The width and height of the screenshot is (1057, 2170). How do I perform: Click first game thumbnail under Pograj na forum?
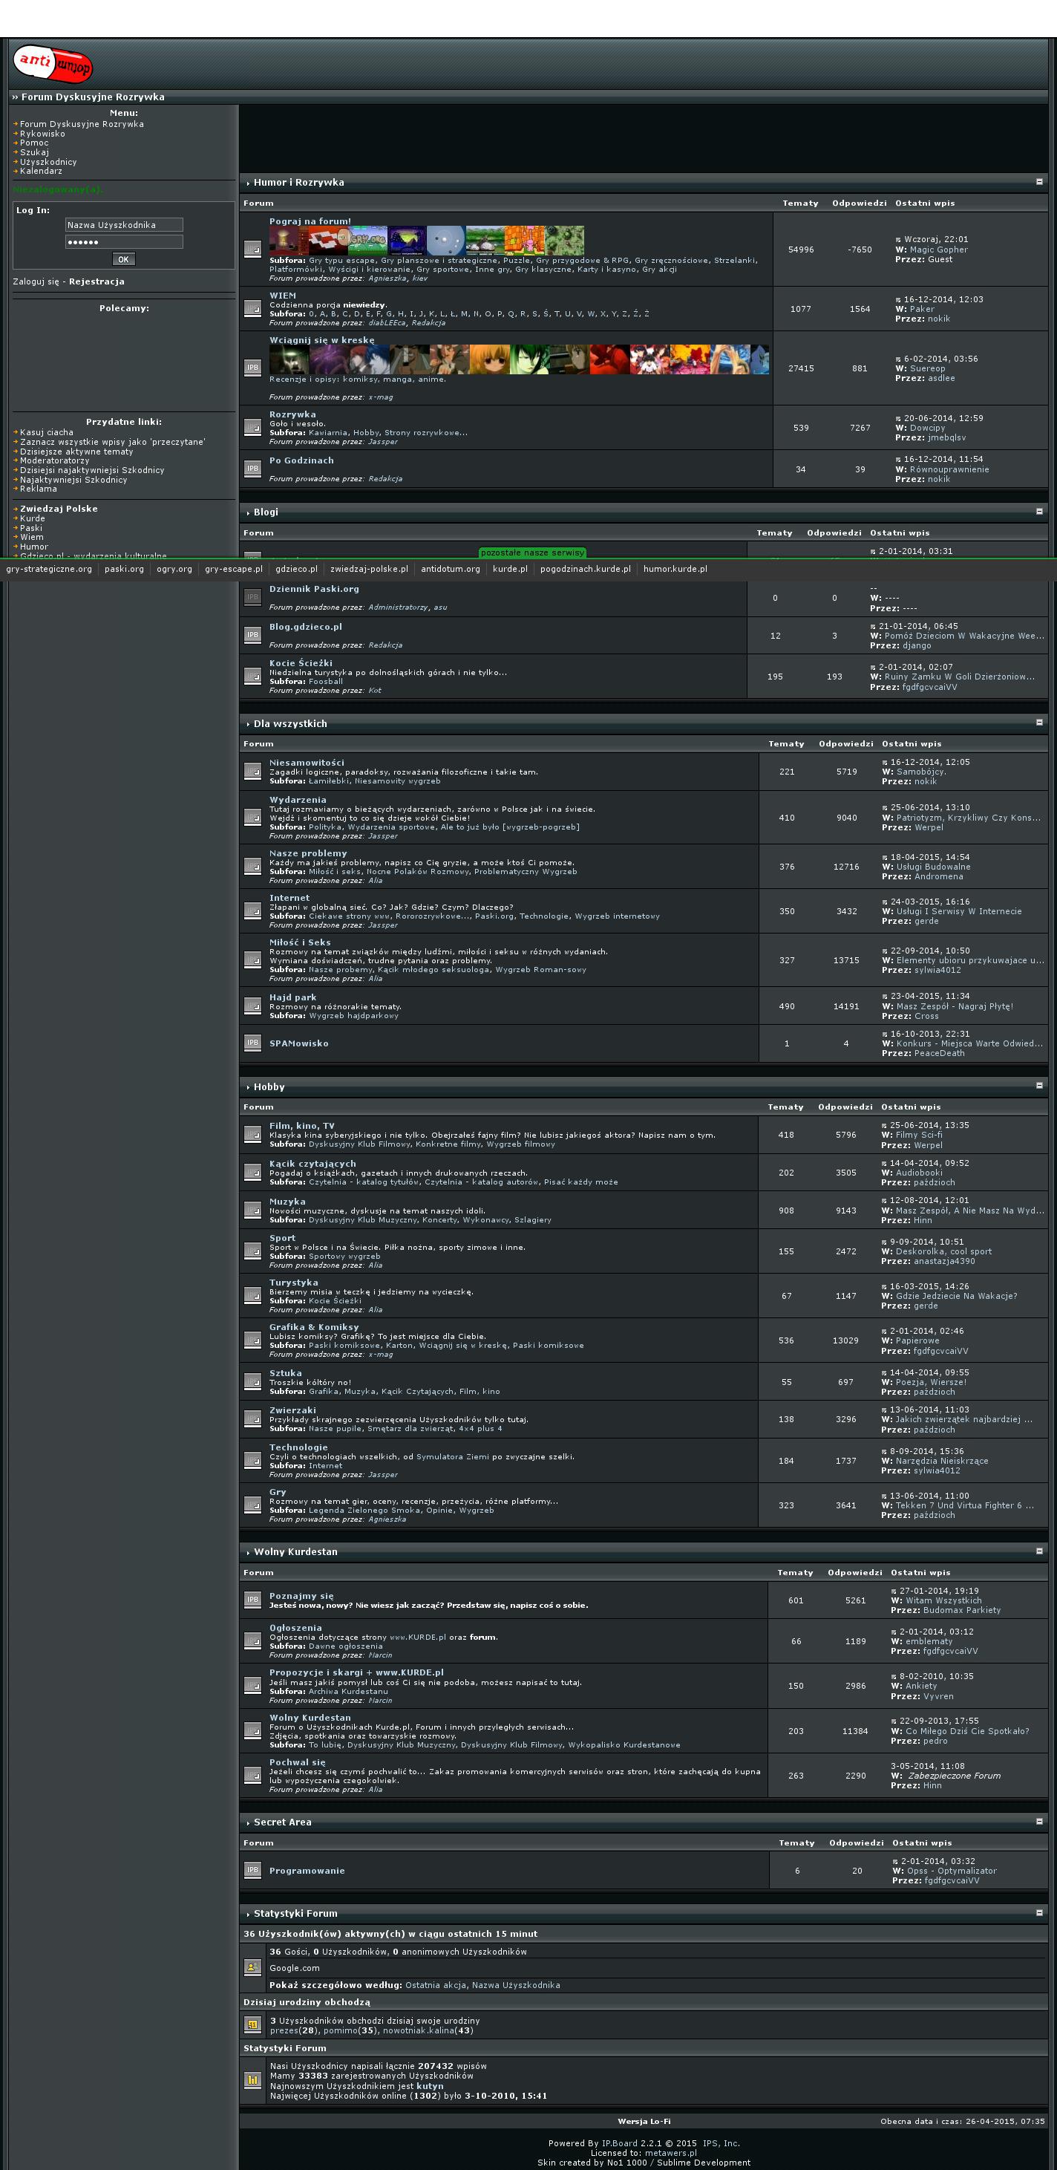pos(288,240)
